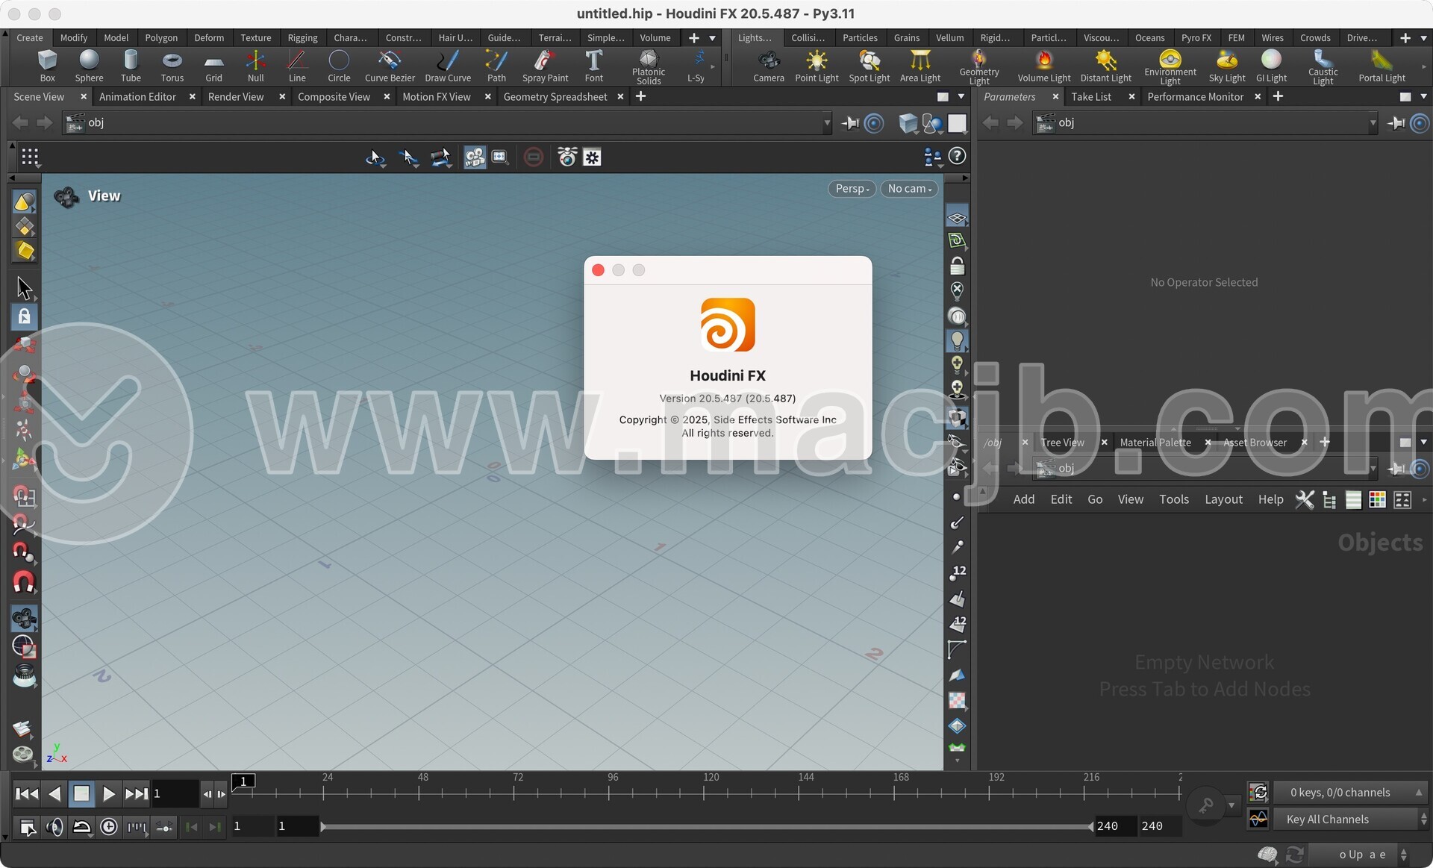Screen dimensions: 1433x868
Task: Open the Take List tab
Action: (x=1091, y=97)
